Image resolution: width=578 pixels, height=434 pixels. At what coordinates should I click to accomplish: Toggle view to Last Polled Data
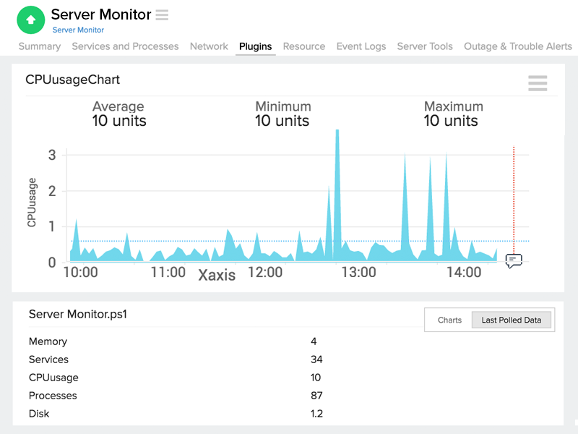511,320
